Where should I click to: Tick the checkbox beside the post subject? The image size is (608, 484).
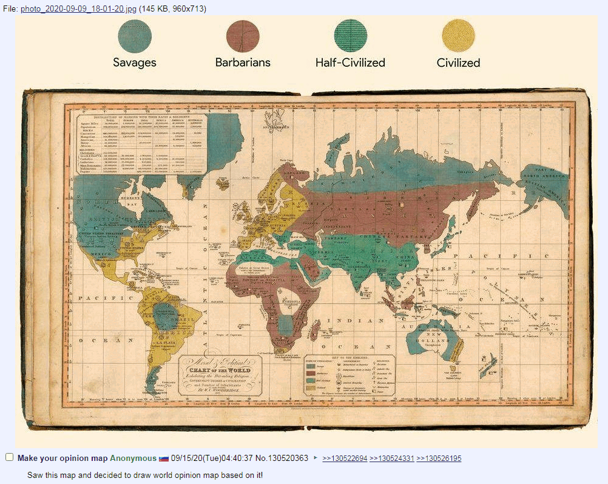pos(9,457)
